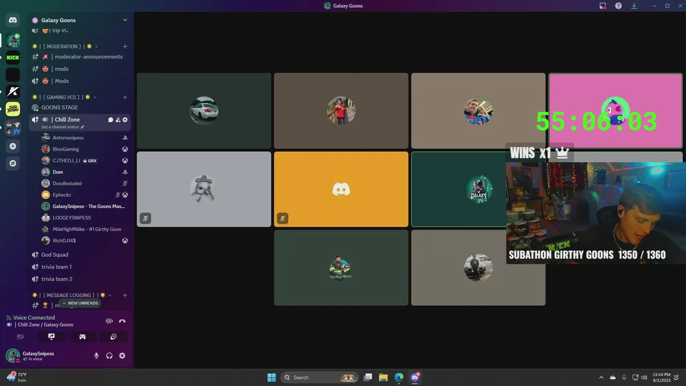
Task: Join the trivia team 1 voice channel
Action: point(79,267)
